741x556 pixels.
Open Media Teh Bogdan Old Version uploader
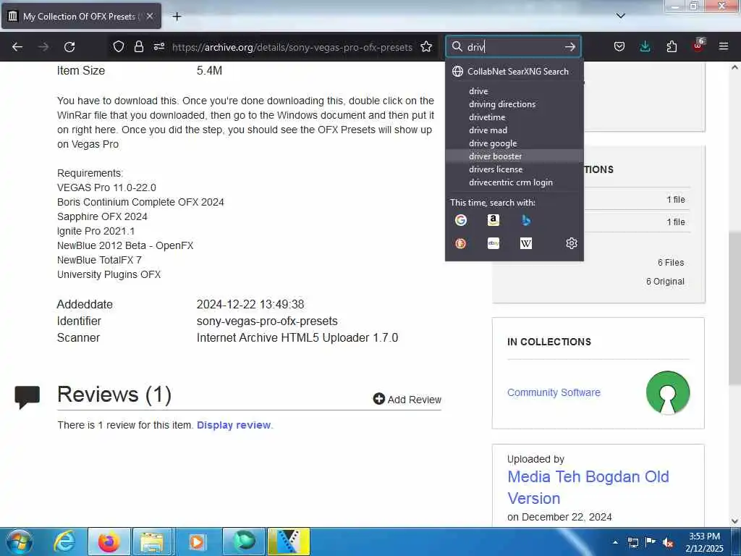pos(588,487)
